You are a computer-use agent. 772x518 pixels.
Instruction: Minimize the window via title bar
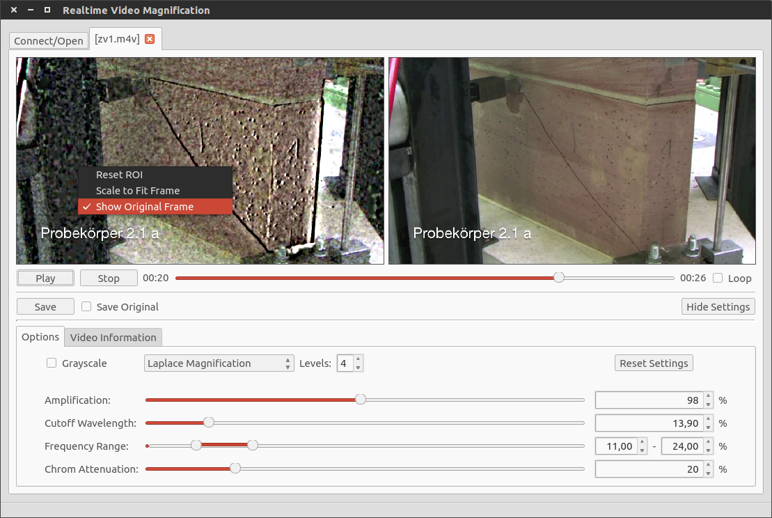point(31,10)
